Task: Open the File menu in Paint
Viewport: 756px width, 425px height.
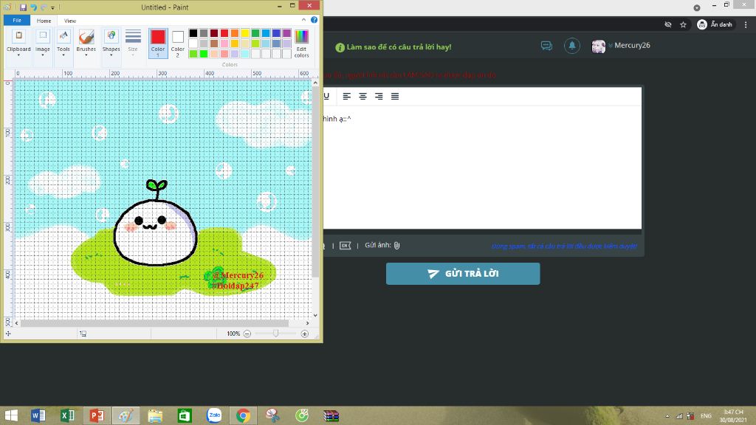Action: coord(17,20)
